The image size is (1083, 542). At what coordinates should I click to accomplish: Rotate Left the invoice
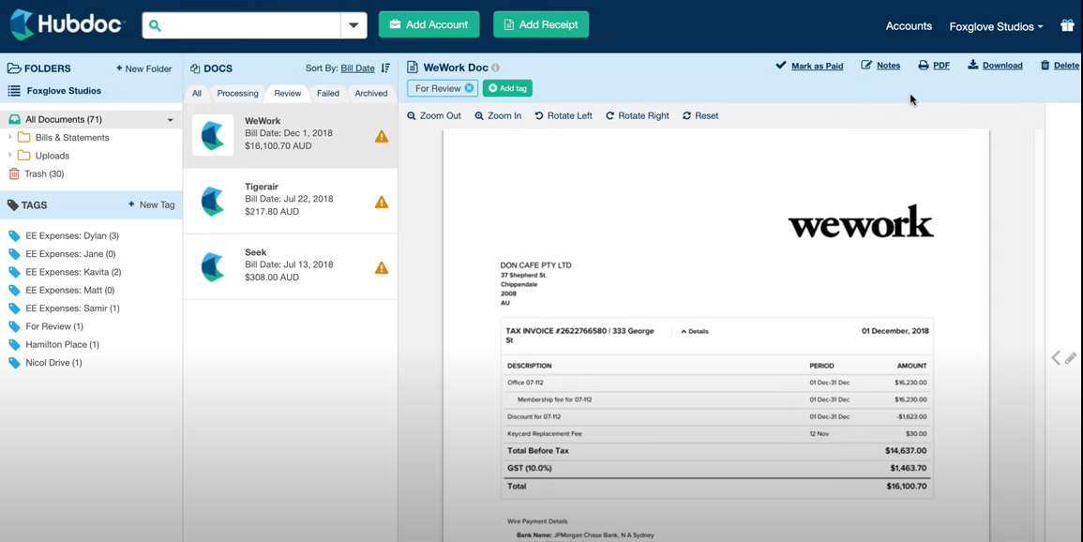pos(564,116)
